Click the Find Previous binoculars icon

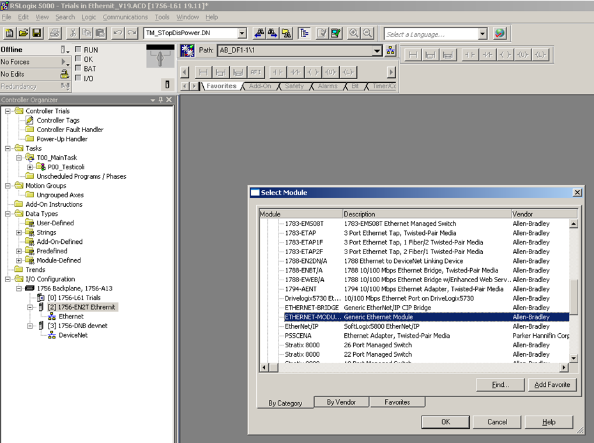pyautogui.click(x=259, y=33)
